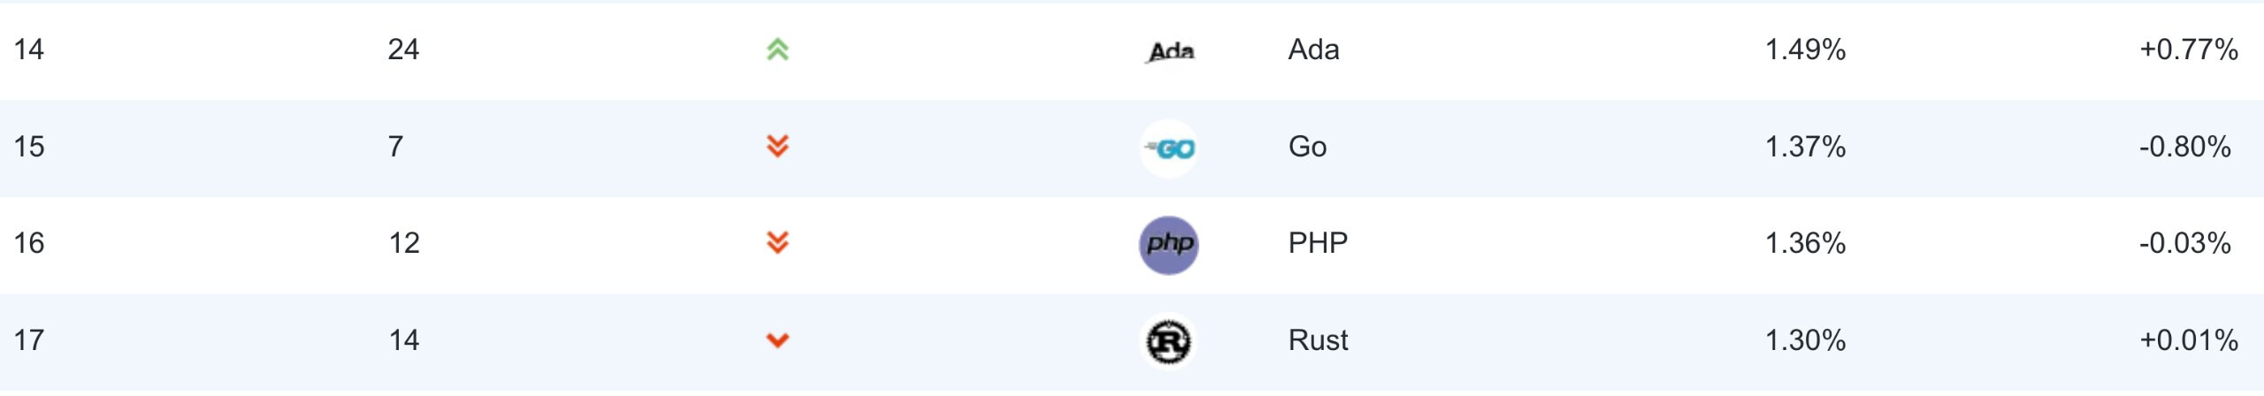Click Ada's 1.49% rating value

coord(1805,49)
